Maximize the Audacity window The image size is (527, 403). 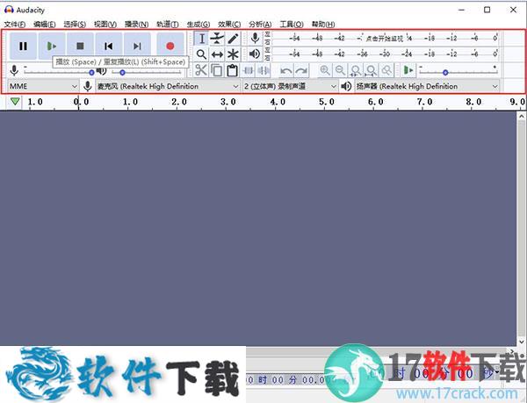coord(487,10)
